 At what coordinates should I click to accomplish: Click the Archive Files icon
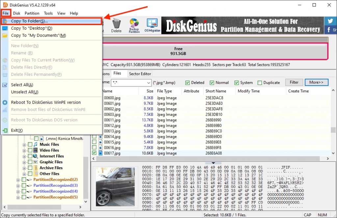point(36,168)
